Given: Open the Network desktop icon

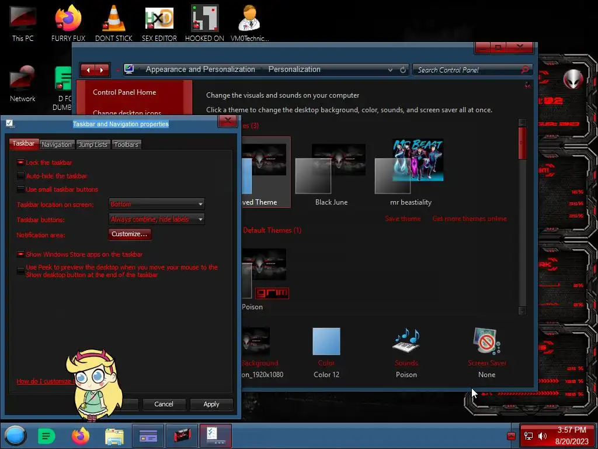Looking at the screenshot, I should point(23,84).
